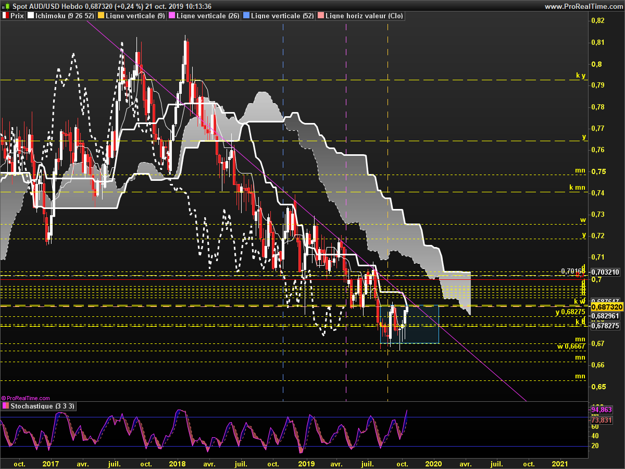Viewport: 625px width, 469px height.
Task: Click the stochastic value label 73,831
Action: tap(601, 420)
